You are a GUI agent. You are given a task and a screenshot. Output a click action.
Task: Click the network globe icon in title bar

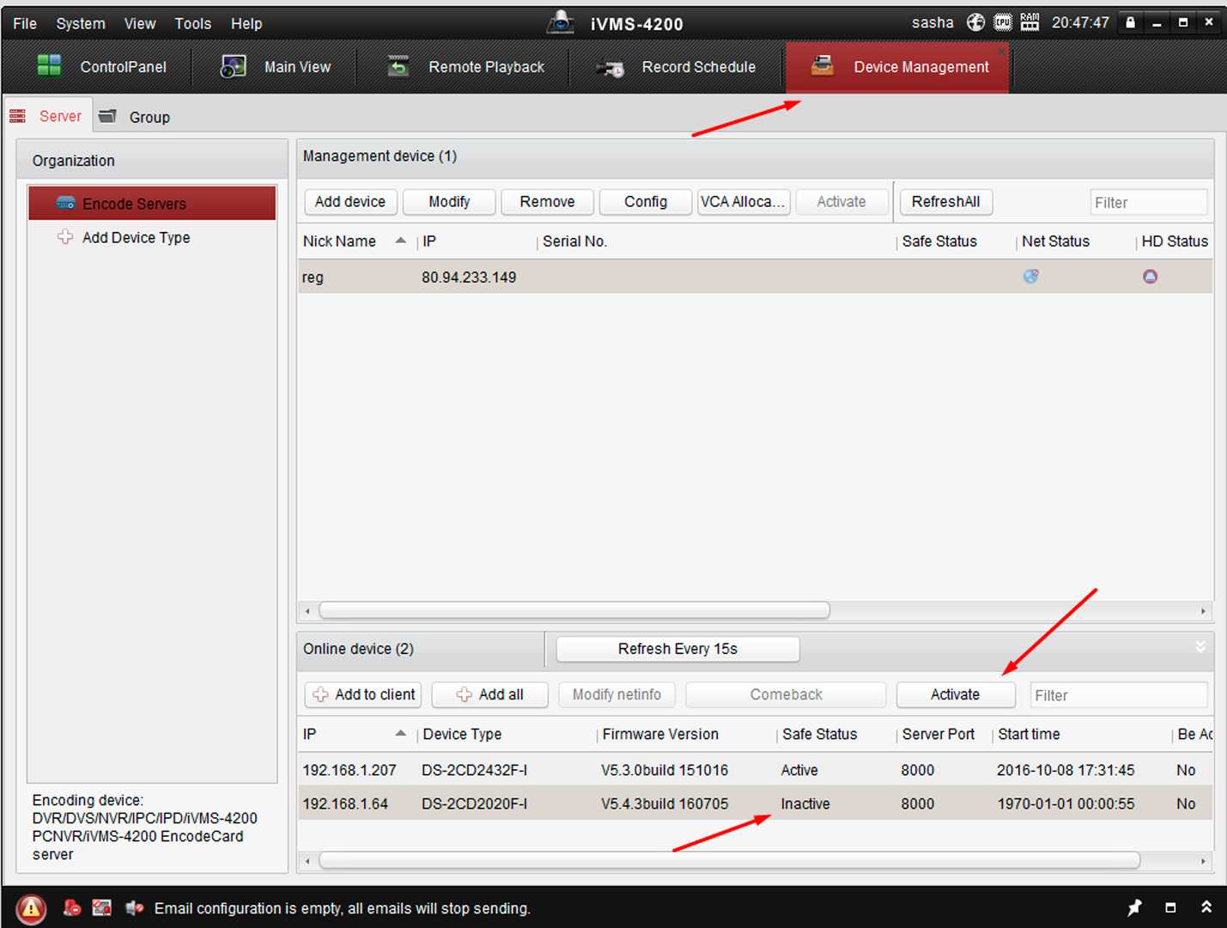point(975,22)
